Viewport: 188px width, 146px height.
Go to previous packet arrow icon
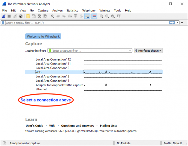[58, 16]
